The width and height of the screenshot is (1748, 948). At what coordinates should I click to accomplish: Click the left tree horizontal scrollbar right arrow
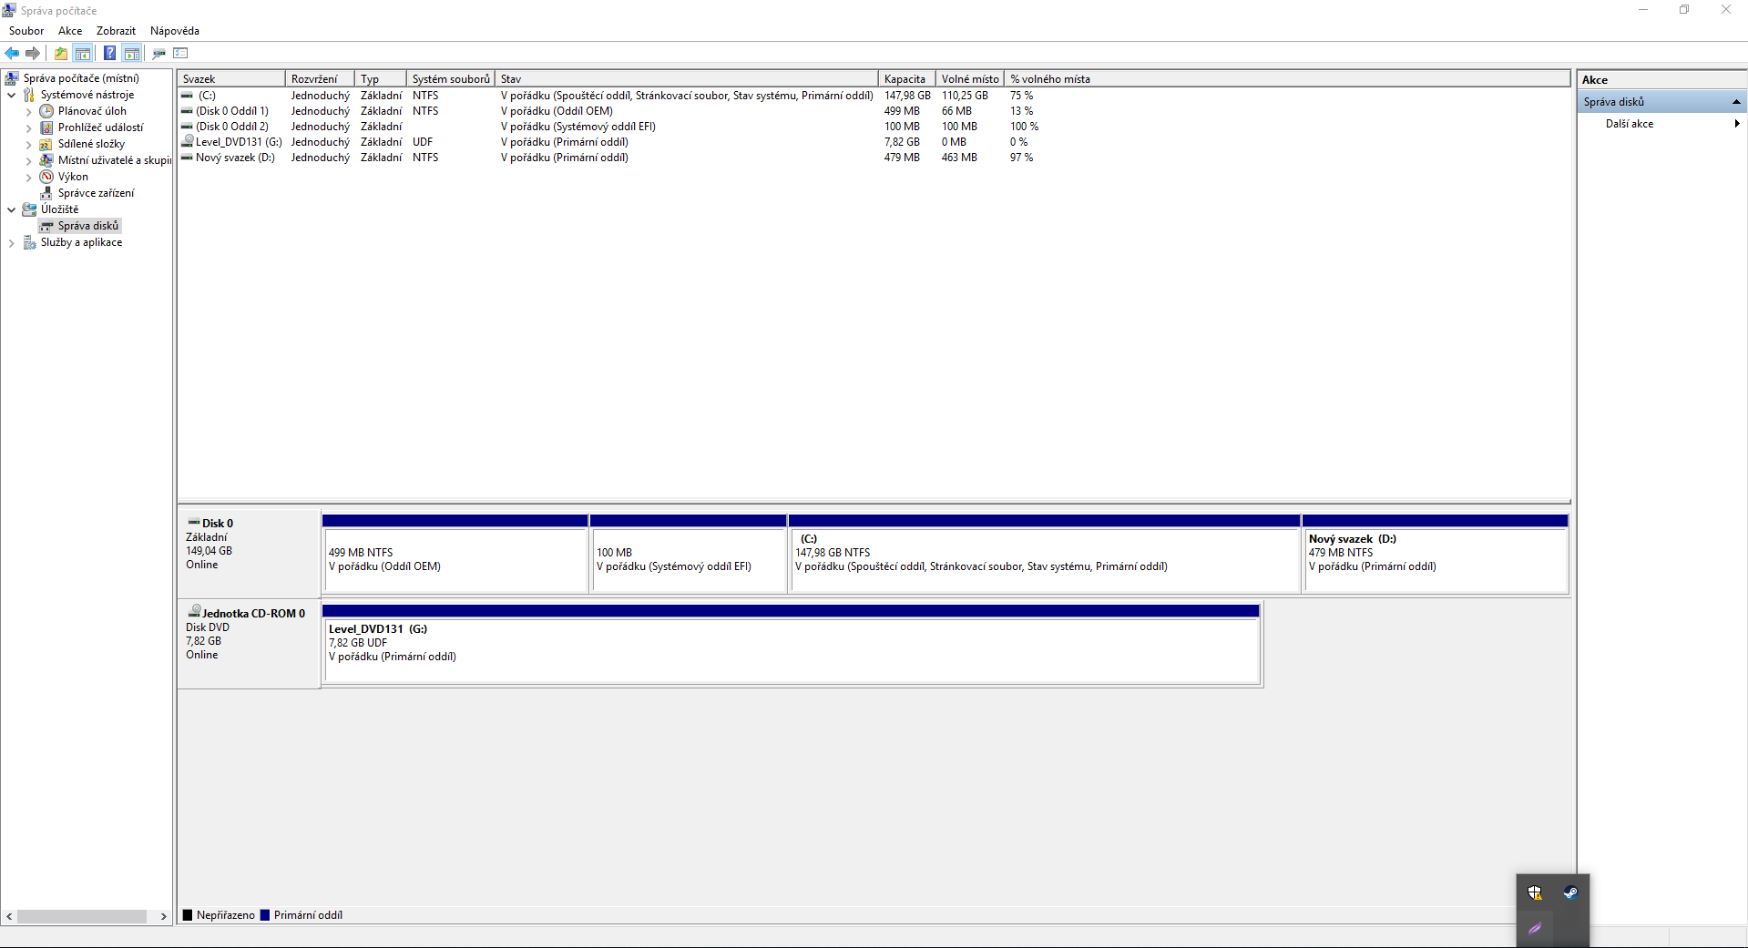click(164, 916)
